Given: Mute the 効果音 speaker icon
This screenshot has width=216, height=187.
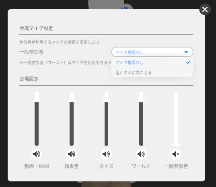Looking at the screenshot, I should click(x=71, y=154).
